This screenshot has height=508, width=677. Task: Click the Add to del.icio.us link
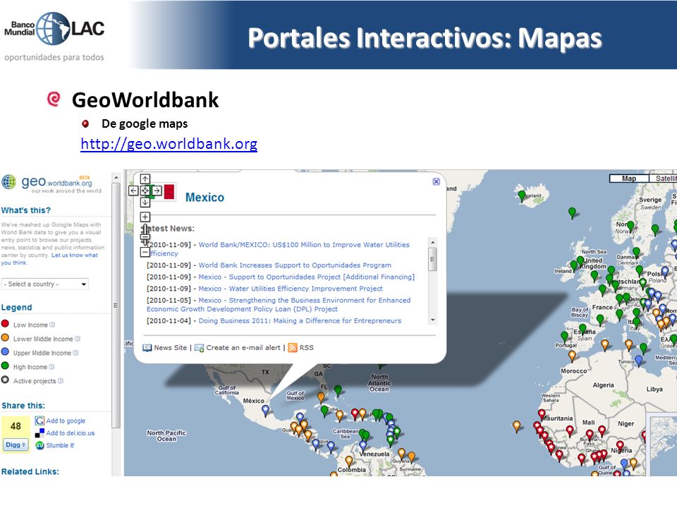pos(71,433)
